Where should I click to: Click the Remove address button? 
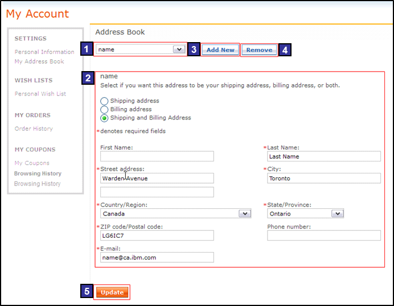[x=259, y=50]
